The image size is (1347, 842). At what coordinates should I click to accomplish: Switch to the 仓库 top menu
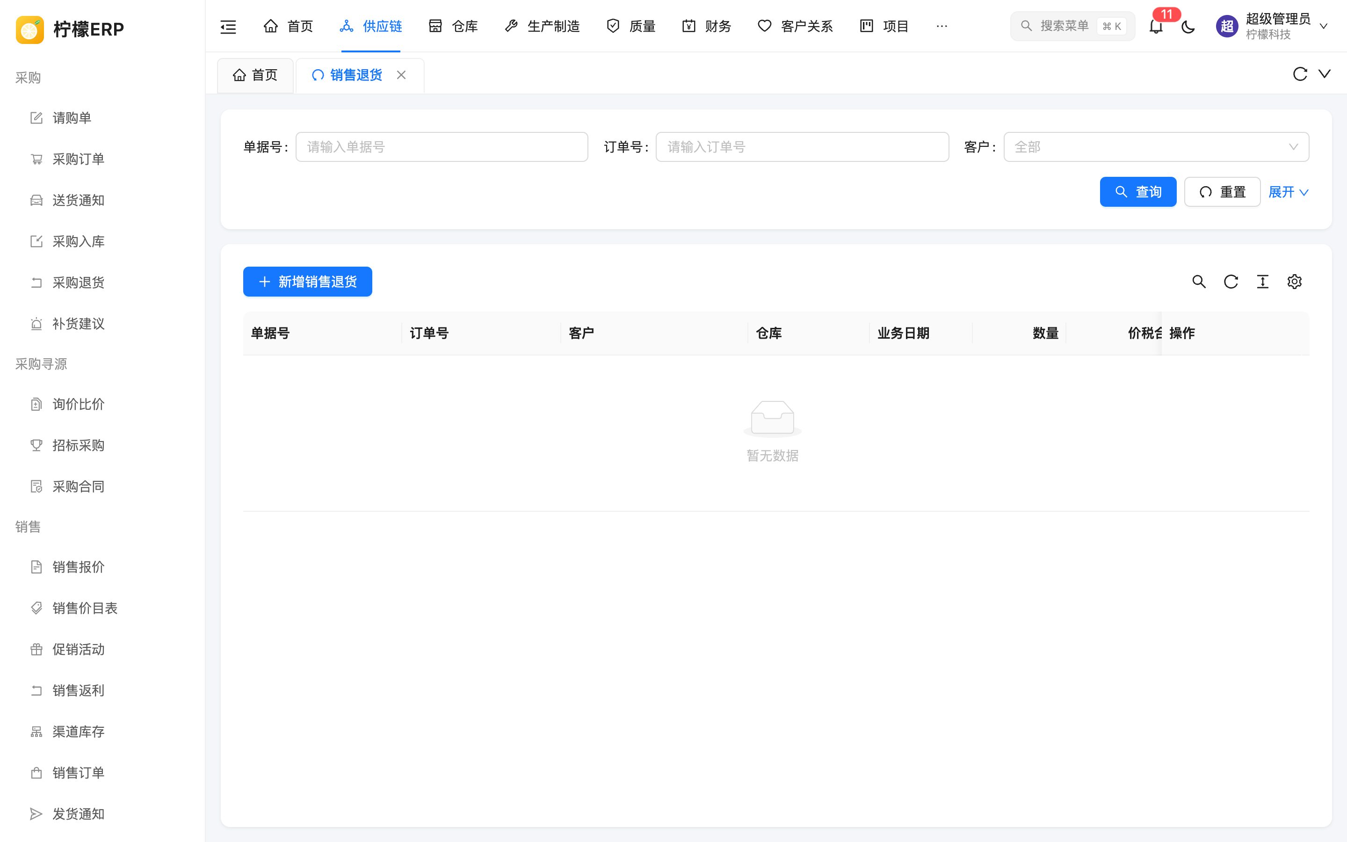click(453, 26)
